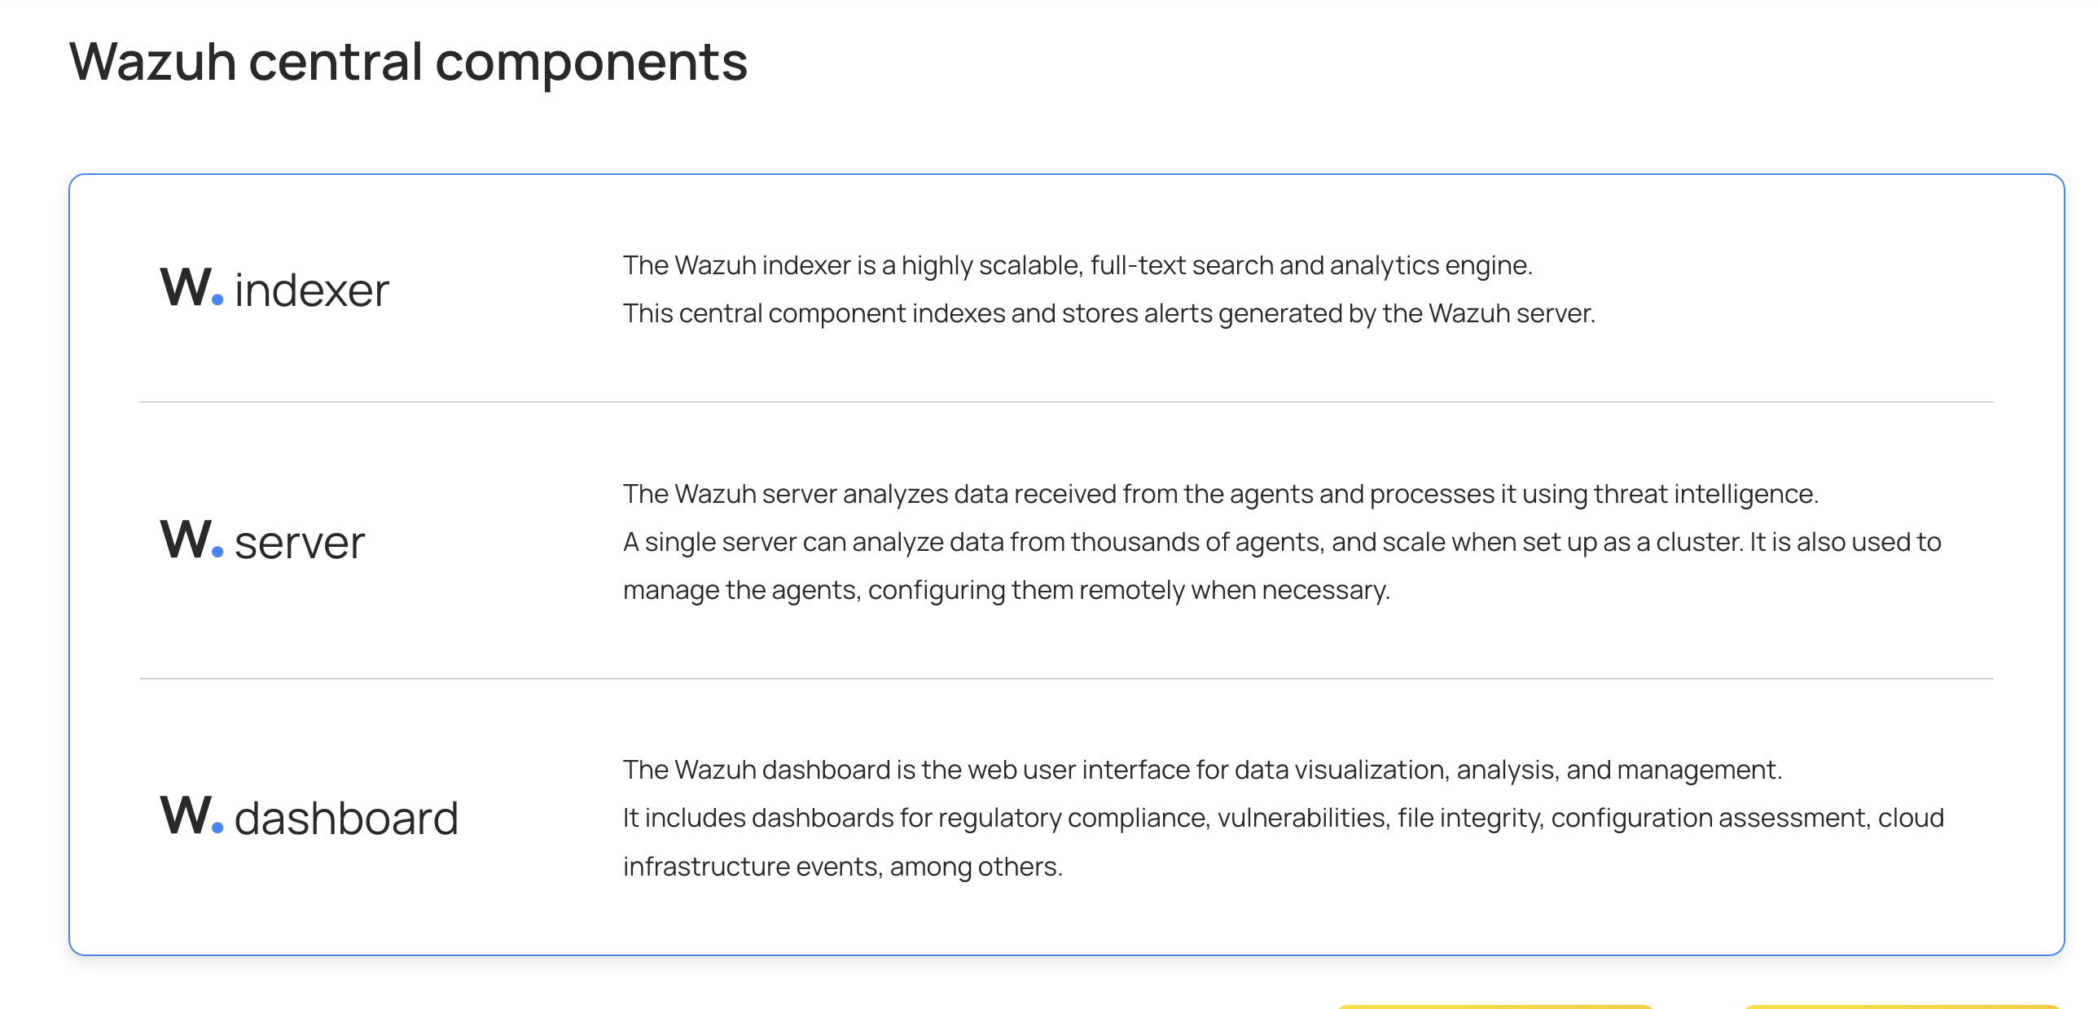Click 'It includes dashboards for regulatory compliance' line
Screen dimensions: 2098x1009
(x=1284, y=818)
